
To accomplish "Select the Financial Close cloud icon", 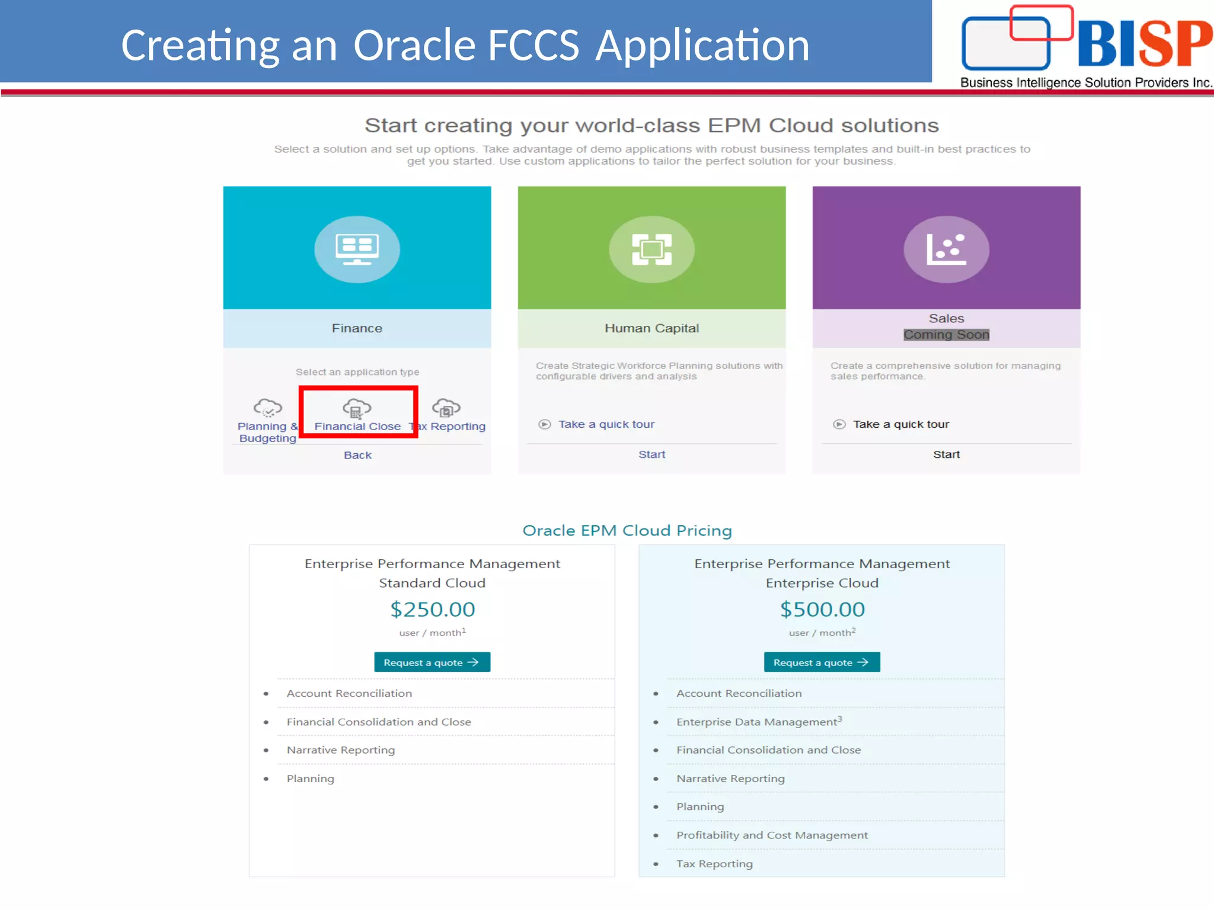I will tap(357, 408).
